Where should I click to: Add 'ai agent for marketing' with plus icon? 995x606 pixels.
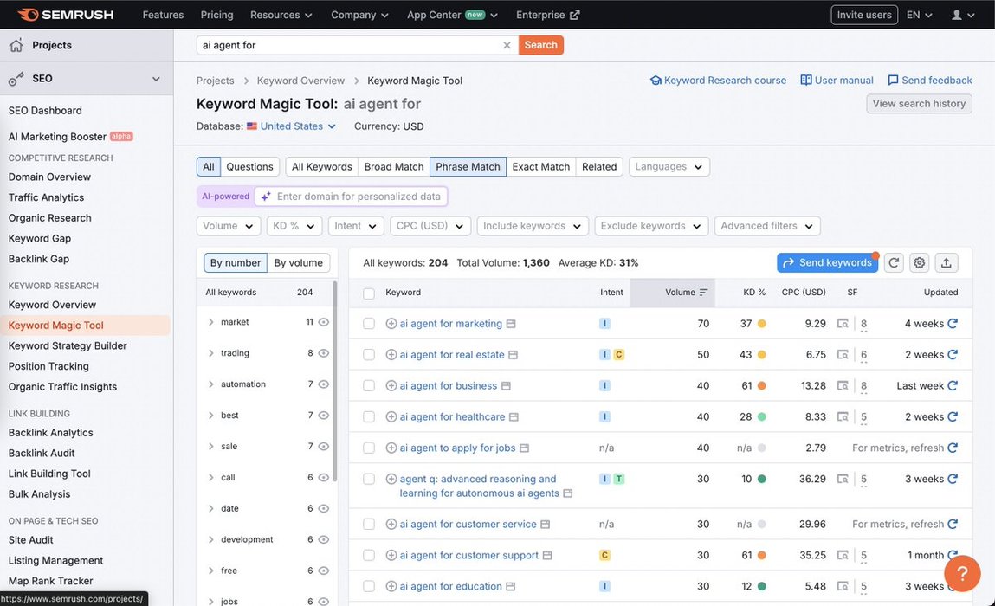391,324
